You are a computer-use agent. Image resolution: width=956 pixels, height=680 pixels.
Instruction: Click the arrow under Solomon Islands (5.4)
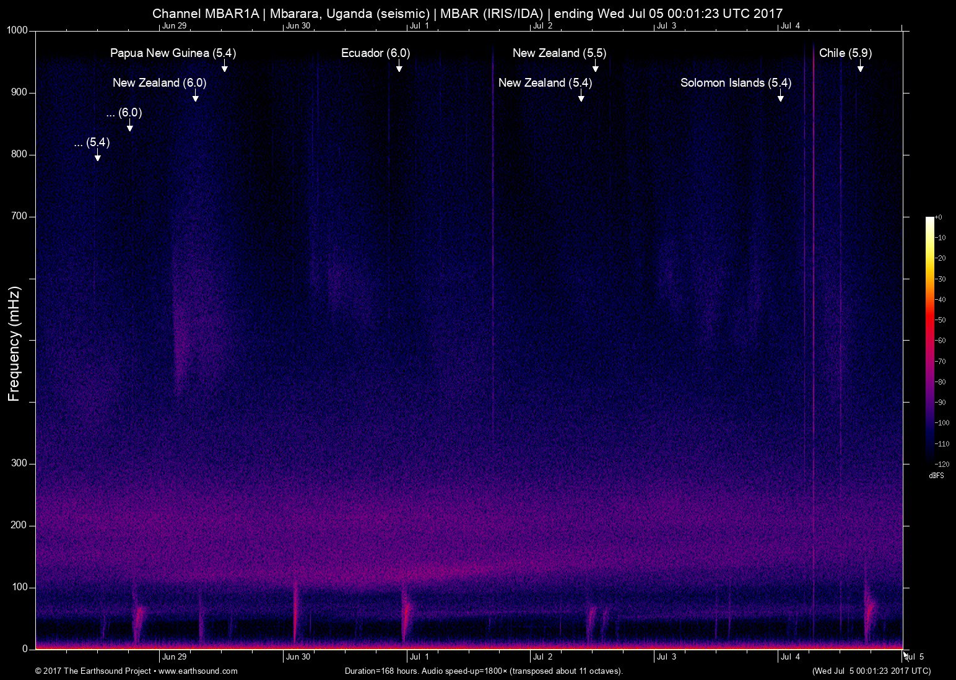point(781,95)
